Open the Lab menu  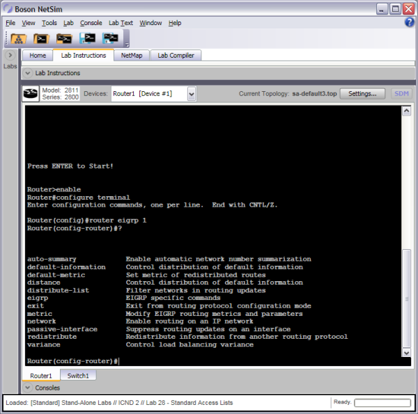point(68,23)
